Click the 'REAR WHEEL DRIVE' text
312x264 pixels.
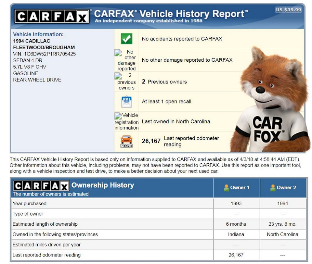[37, 80]
